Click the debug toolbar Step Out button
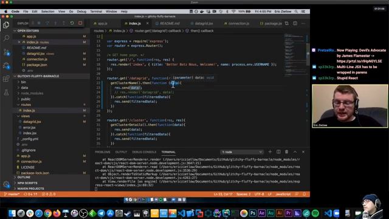 (x=63, y=23)
